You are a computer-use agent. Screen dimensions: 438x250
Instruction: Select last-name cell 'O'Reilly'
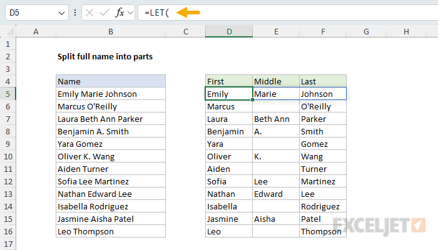[323, 106]
